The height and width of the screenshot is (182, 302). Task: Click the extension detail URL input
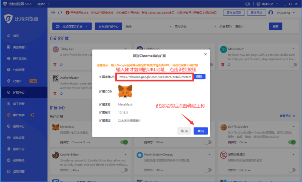(x=155, y=77)
